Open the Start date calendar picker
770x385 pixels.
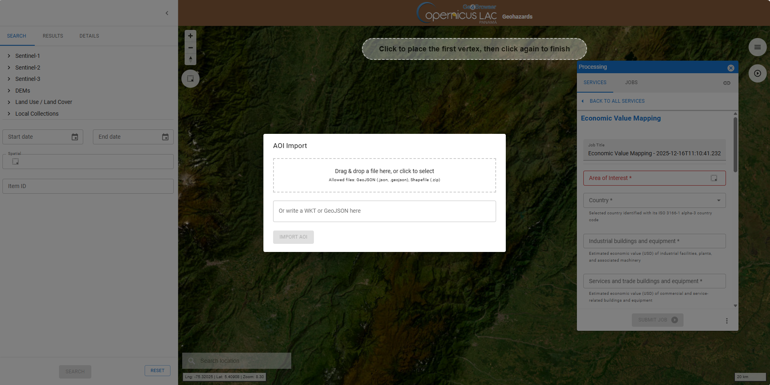tap(75, 137)
